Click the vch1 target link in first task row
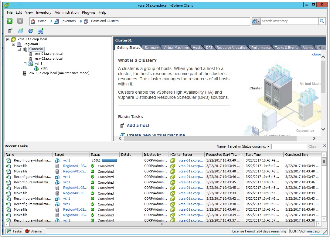 [66, 161]
